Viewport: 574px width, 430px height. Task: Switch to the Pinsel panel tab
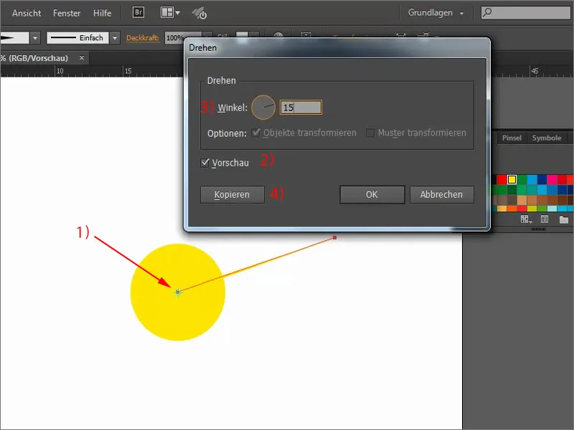pyautogui.click(x=512, y=138)
